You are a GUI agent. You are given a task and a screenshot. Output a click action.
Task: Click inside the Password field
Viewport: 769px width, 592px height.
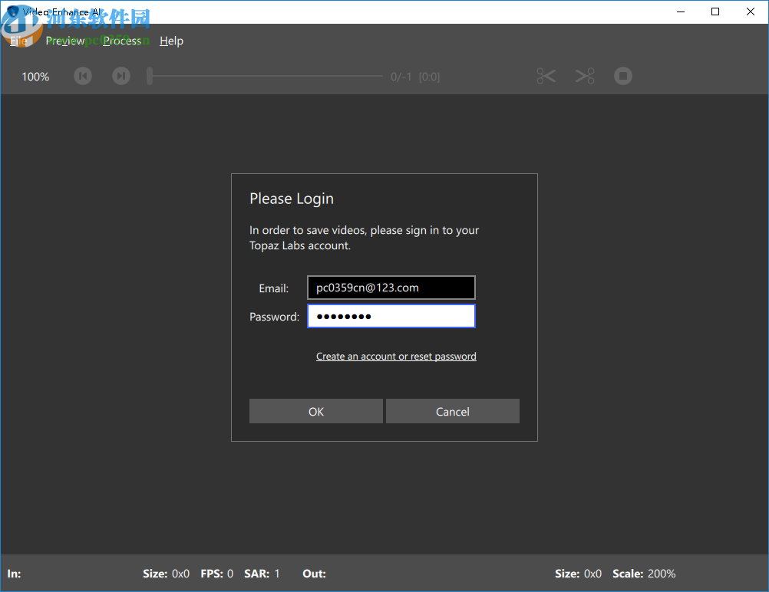tap(391, 316)
